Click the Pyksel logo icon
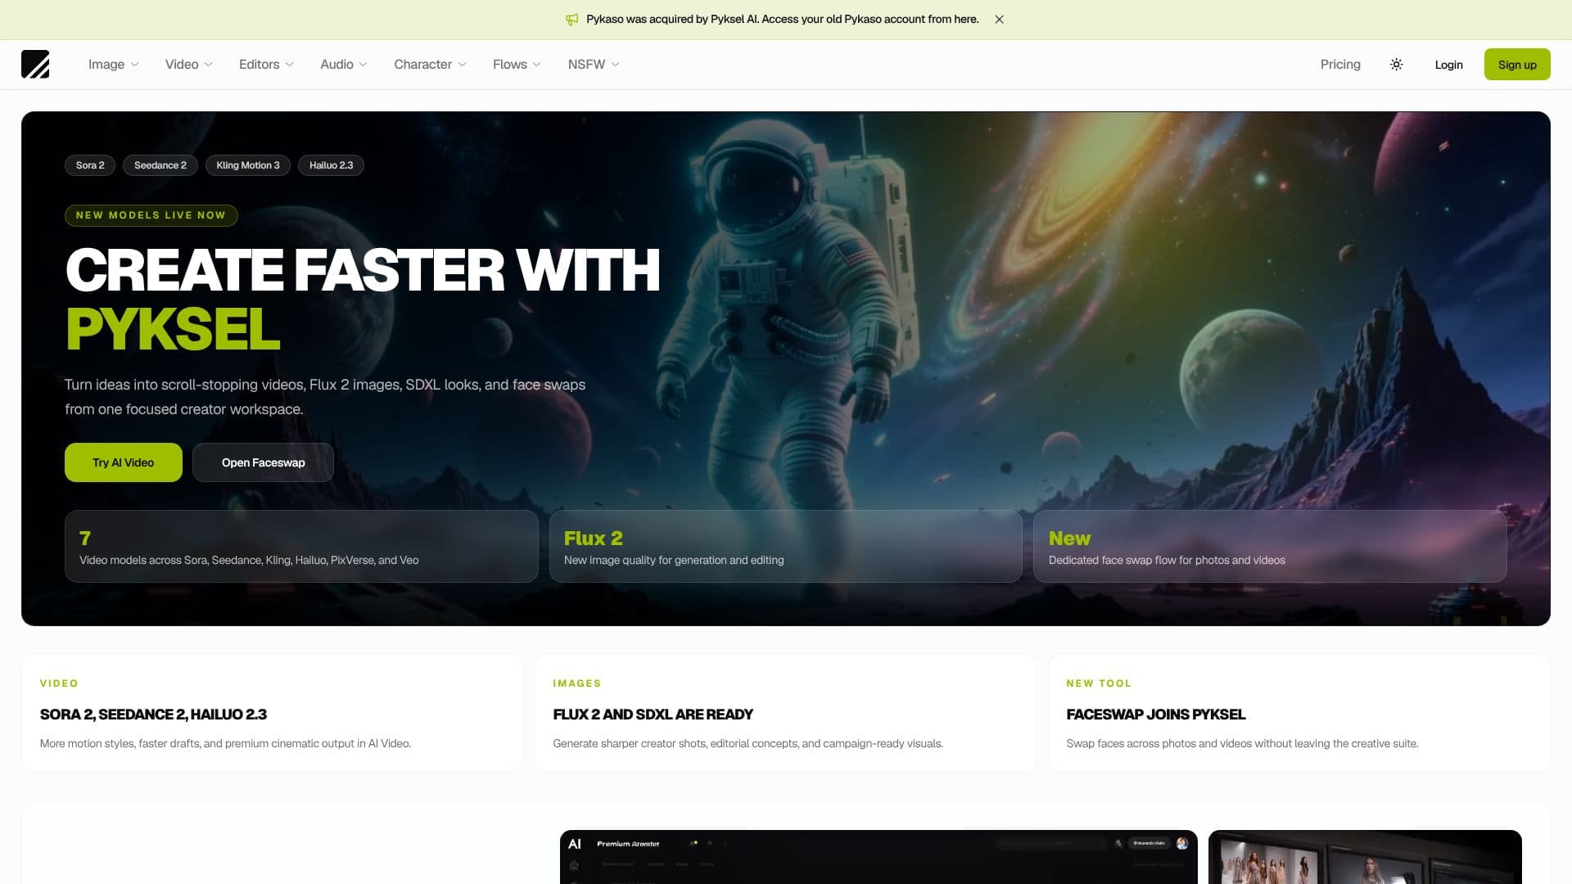Image resolution: width=1572 pixels, height=884 pixels. coord(35,64)
